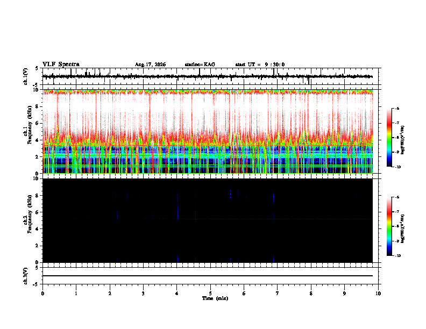Image resolution: width=426 pixels, height=329 pixels.
Task: Click the "-8" label on upper color bar
Action: (396, 138)
